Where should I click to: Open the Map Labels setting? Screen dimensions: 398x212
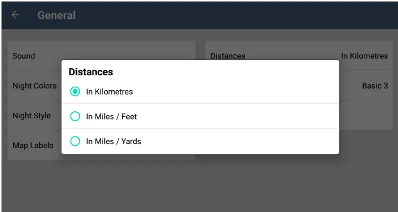pos(32,146)
